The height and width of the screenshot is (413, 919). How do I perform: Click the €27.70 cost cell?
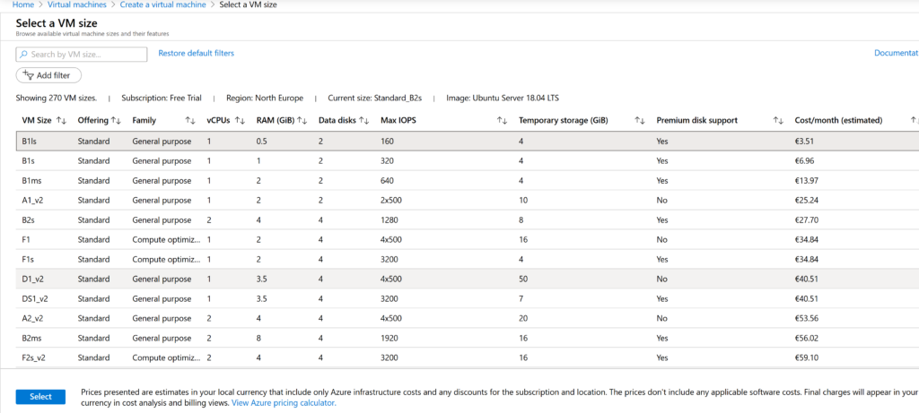807,220
